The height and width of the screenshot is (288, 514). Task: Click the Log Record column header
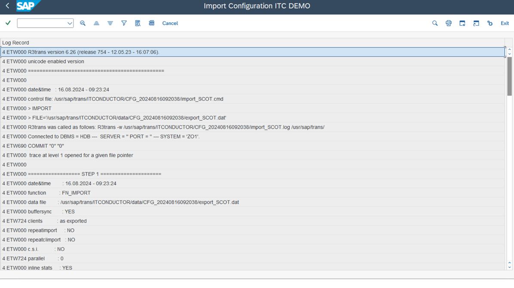tap(252, 42)
